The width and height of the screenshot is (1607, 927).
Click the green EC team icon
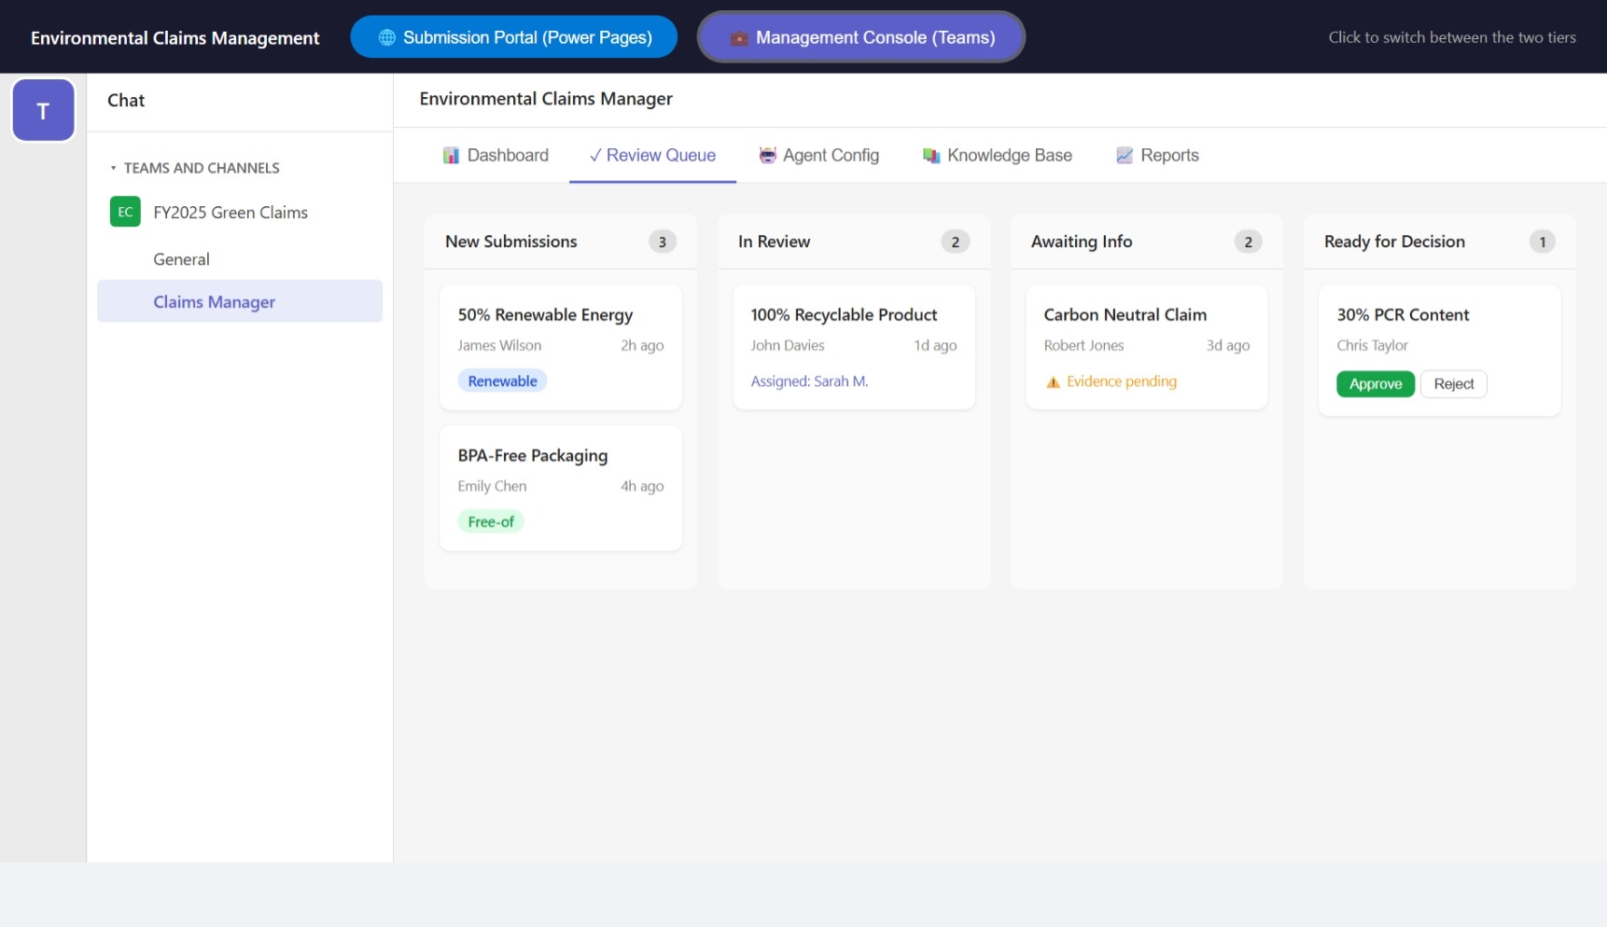pyautogui.click(x=125, y=212)
